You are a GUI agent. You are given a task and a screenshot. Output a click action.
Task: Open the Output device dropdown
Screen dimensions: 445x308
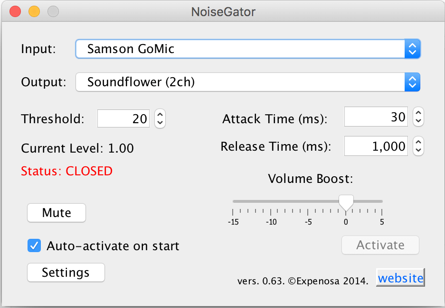pyautogui.click(x=248, y=82)
